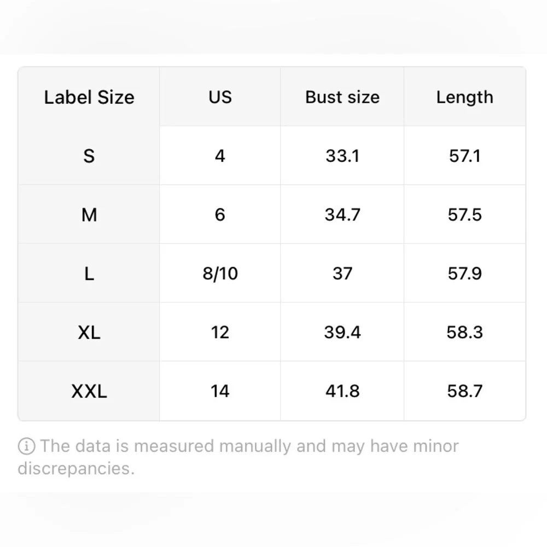Screen dimensions: 547x547
Task: Click the 33.1 bust size value
Action: point(342,156)
